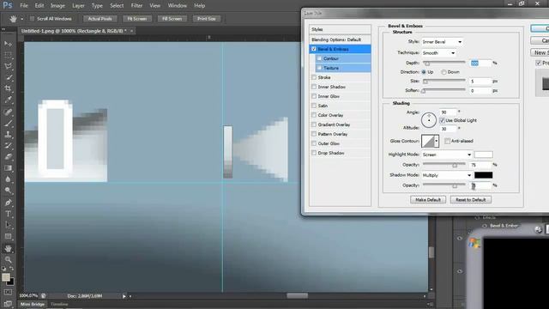Image resolution: width=549 pixels, height=309 pixels.
Task: Select the Rectangular Marquee tool
Action: [8, 55]
